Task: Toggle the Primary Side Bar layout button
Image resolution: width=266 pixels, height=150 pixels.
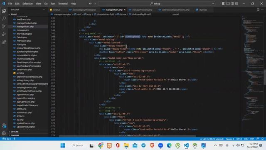Action: [x=224, y=4]
